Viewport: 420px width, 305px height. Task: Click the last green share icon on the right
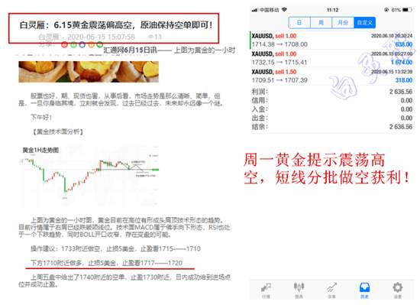point(100,45)
